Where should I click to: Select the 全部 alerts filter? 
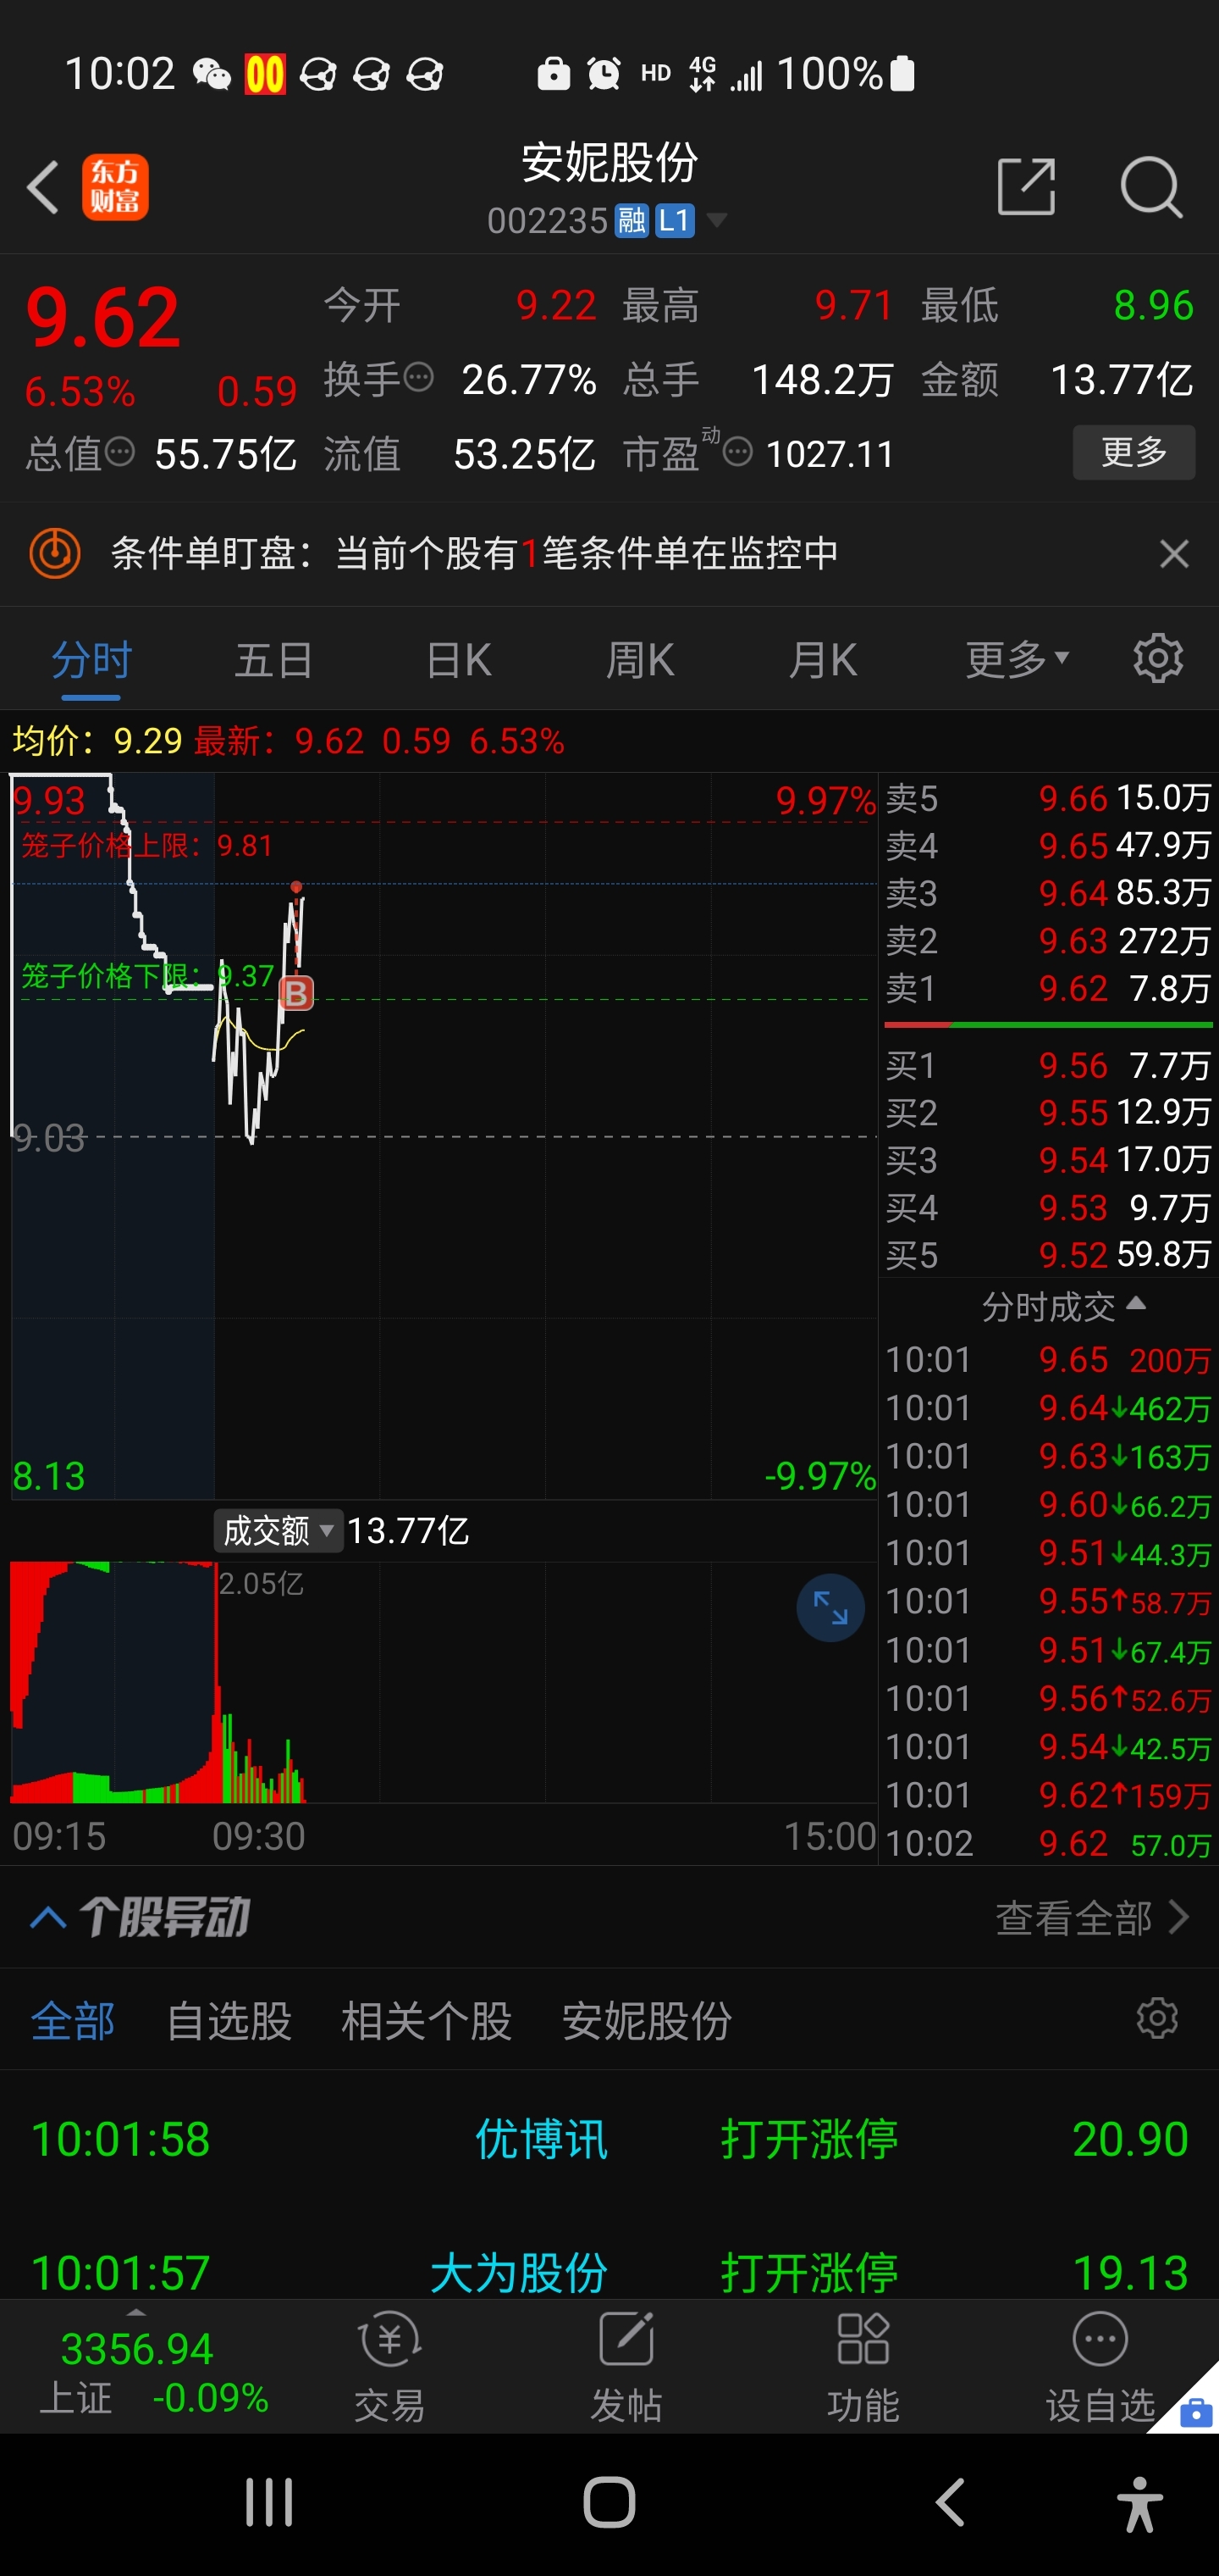tap(73, 2020)
